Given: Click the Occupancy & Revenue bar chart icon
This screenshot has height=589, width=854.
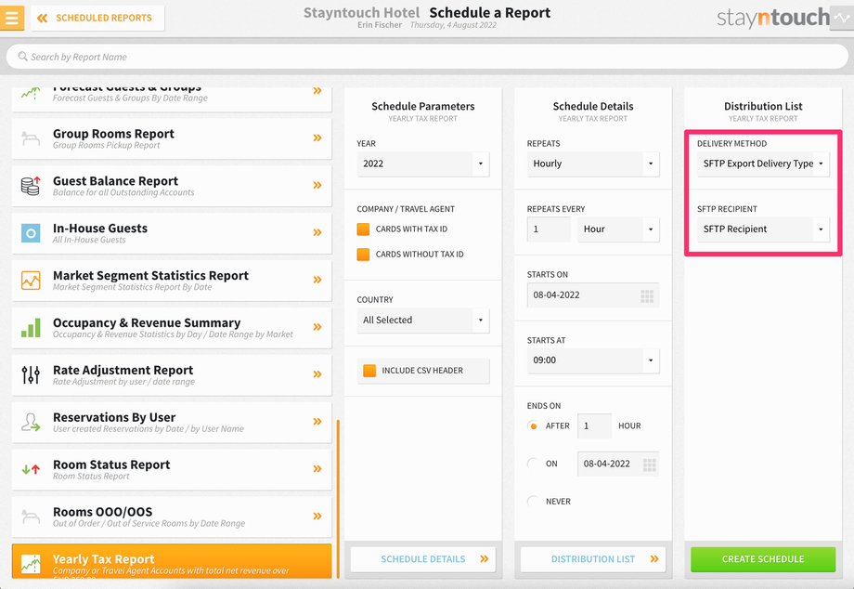Looking at the screenshot, I should pos(31,328).
